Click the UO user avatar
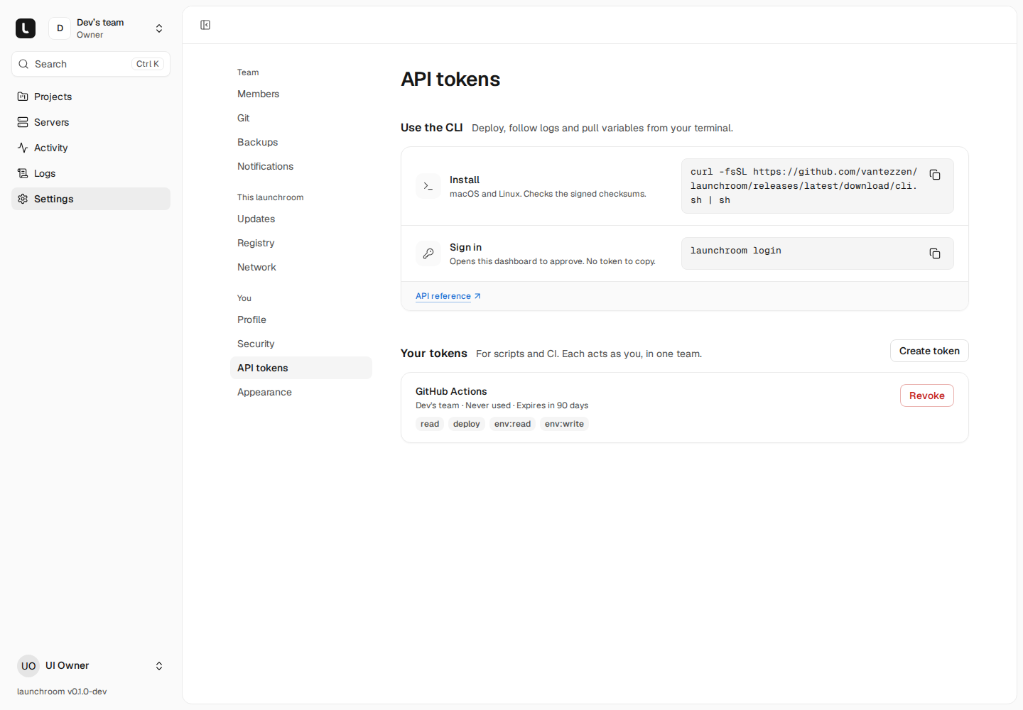The width and height of the screenshot is (1023, 710). [x=28, y=666]
